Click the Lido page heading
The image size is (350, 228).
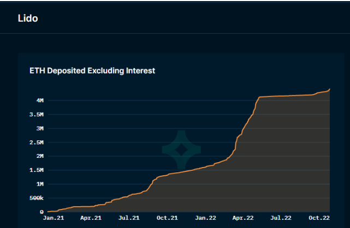click(28, 18)
